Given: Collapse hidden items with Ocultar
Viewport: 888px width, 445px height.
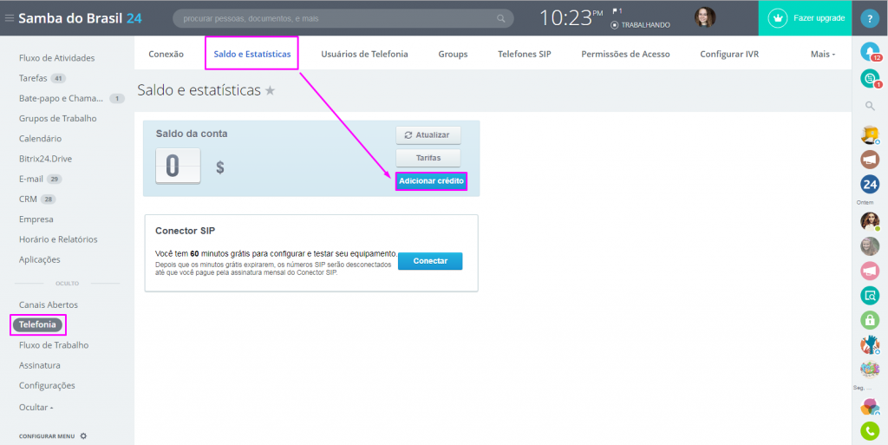Looking at the screenshot, I should pos(36,407).
